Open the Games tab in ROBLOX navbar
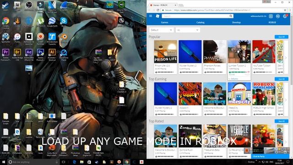The height and width of the screenshot is (165, 293). (164, 22)
